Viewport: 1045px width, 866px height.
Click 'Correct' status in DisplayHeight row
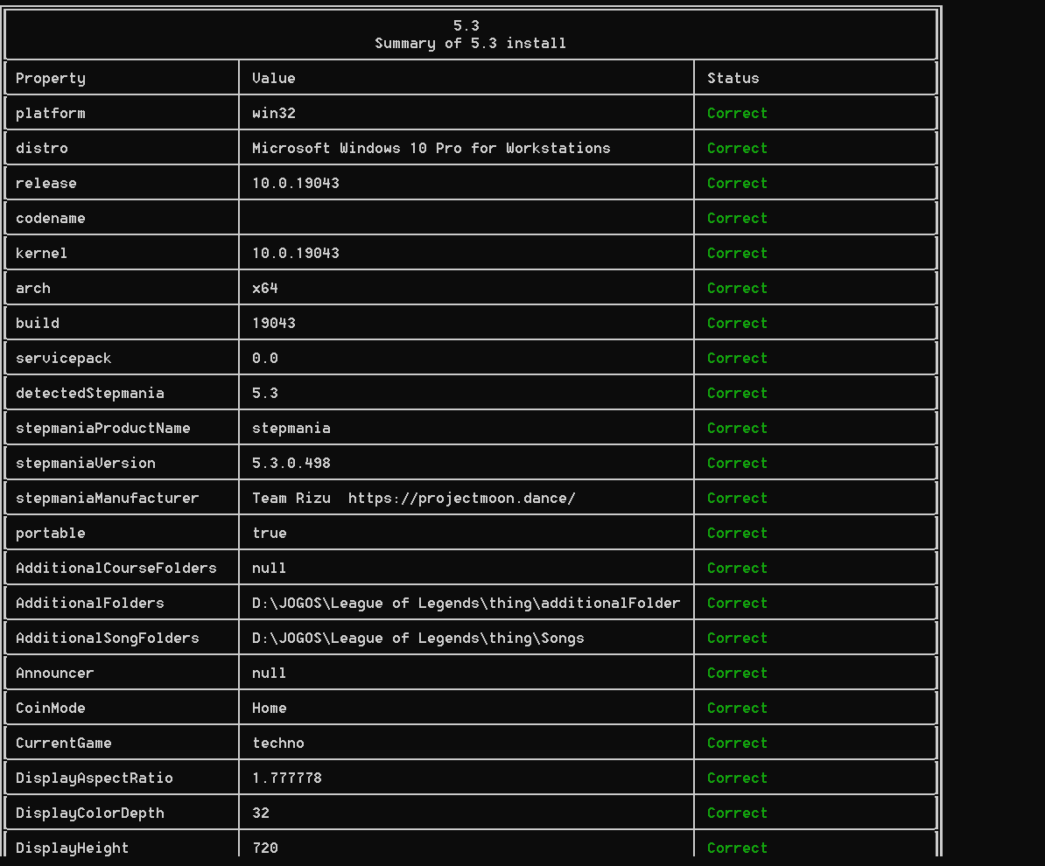(737, 848)
